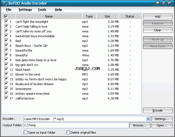Uncheck "Beach Boys - Surfer Girl" checkbox

6,45
